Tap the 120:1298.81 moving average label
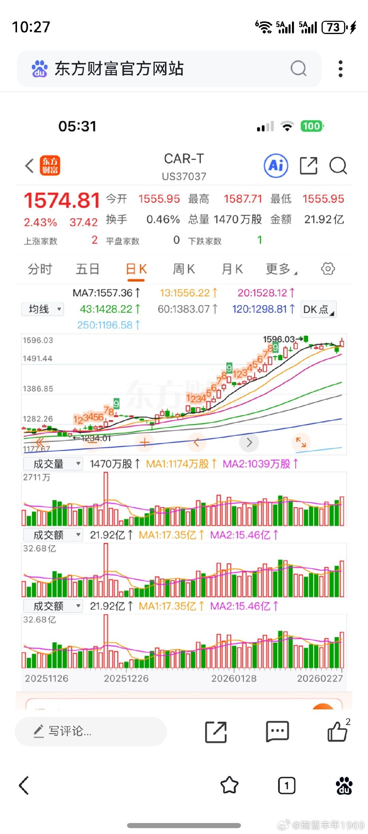This screenshot has height=834, width=368. [x=263, y=309]
